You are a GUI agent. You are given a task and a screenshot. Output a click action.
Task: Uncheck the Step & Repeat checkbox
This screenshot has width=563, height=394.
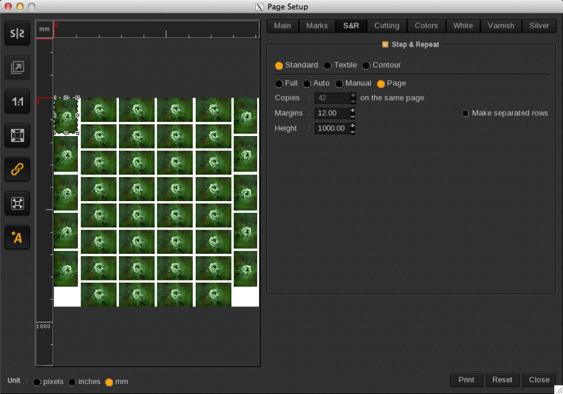tap(386, 44)
